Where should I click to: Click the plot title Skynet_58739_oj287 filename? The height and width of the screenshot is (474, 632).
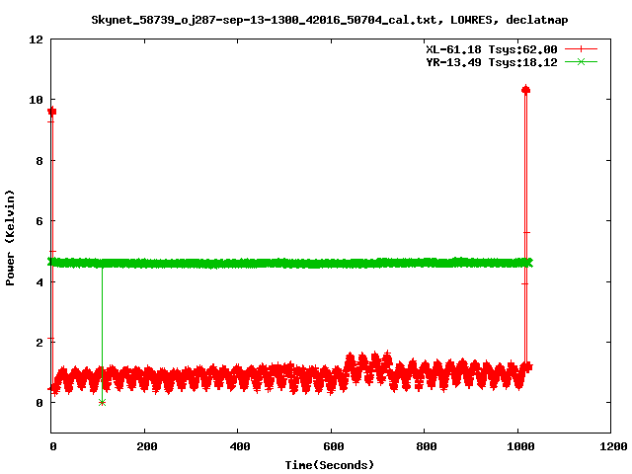(330, 20)
